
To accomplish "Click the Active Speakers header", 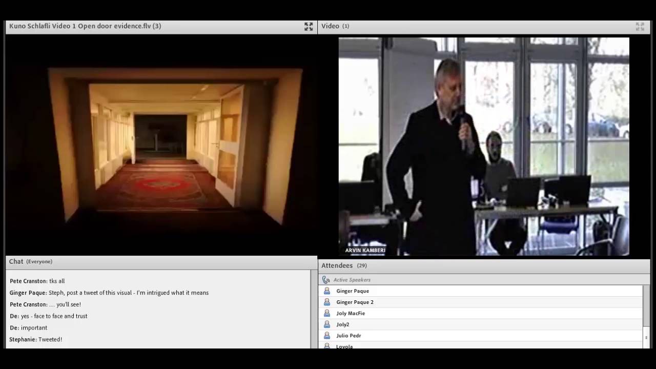I will [484, 280].
